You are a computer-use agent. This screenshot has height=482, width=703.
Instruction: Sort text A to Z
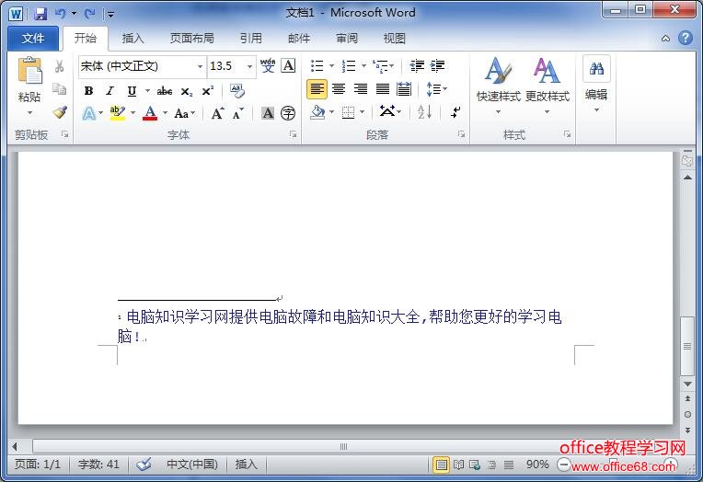424,112
